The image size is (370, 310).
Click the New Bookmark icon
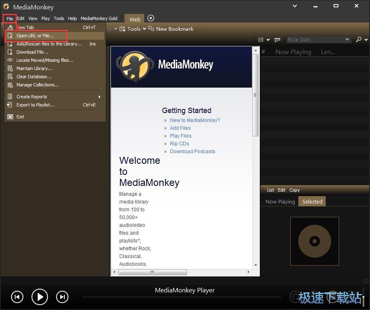point(151,29)
